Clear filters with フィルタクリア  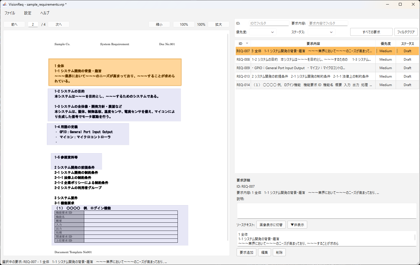(x=406, y=32)
